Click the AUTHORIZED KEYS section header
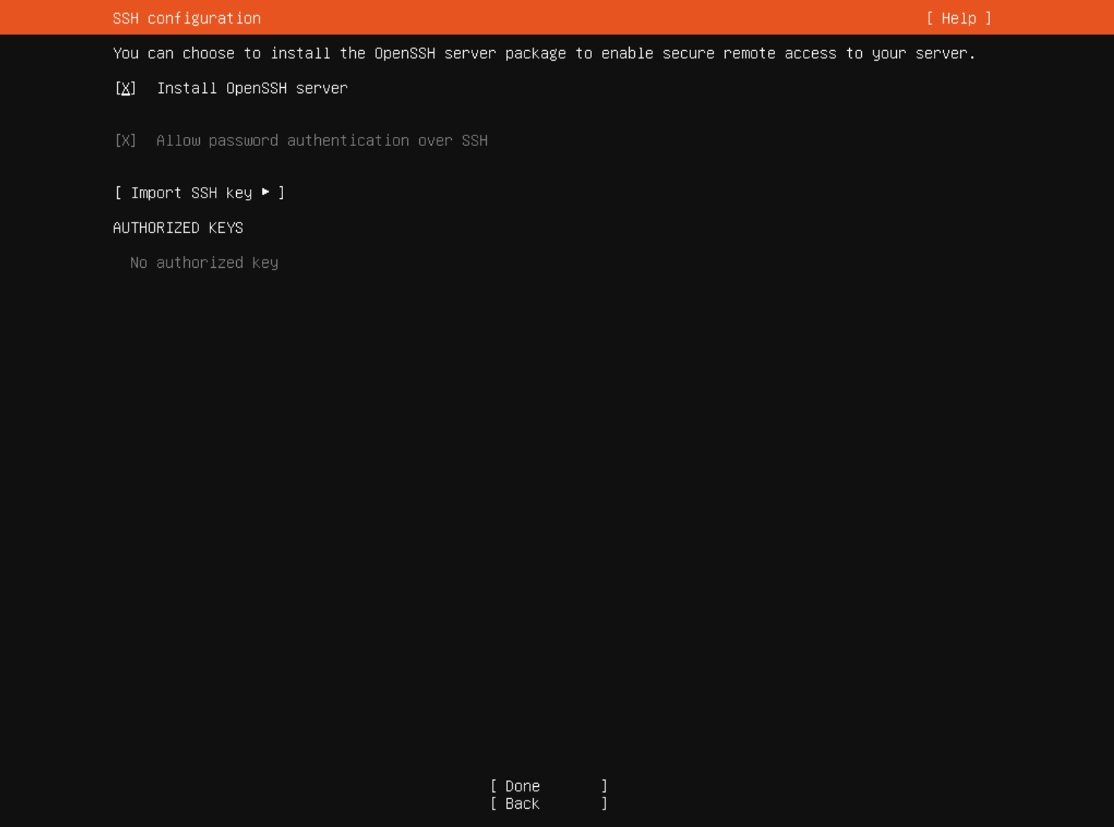The image size is (1114, 827). (178, 228)
